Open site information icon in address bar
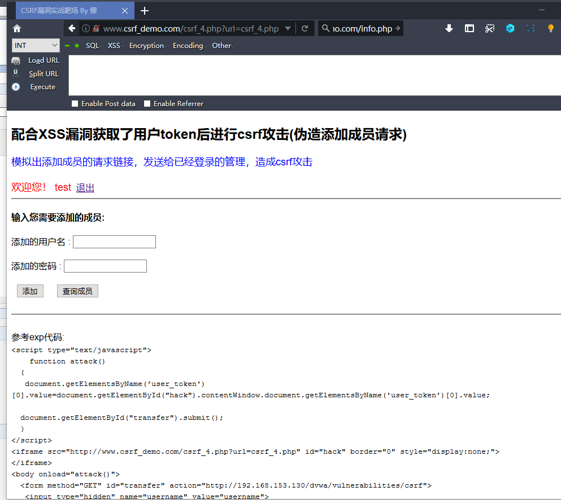 coord(86,29)
